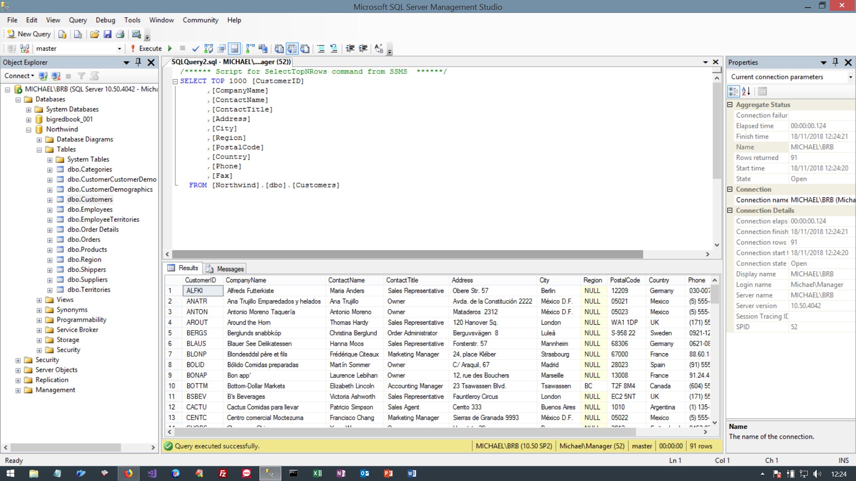Screen dimensions: 856x481
Task: Select the SQLQuery2.sql document tab
Action: 231,62
